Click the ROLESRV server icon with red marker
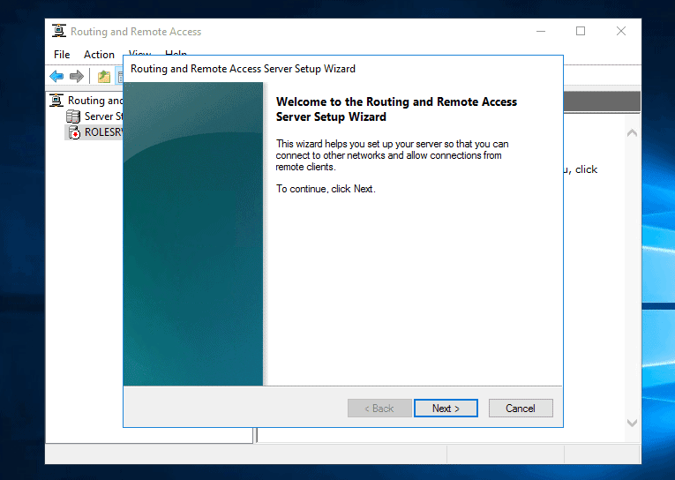 point(74,132)
